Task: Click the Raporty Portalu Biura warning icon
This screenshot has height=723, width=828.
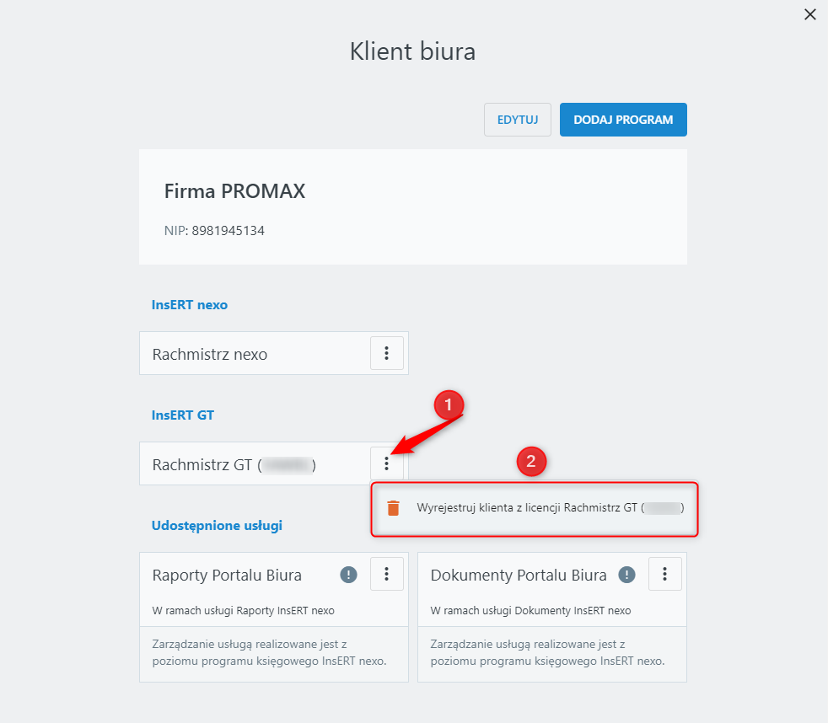Action: 349,575
